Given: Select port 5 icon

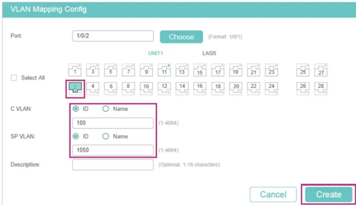Looking at the screenshot, I should coord(111,70).
